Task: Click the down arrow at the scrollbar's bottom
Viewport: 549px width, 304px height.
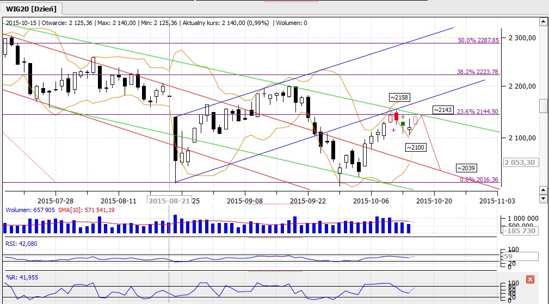Action: [x=544, y=198]
